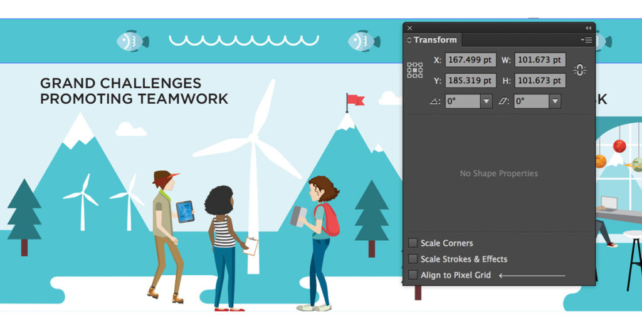Click the shear angle icon
642x329 pixels.
click(503, 101)
